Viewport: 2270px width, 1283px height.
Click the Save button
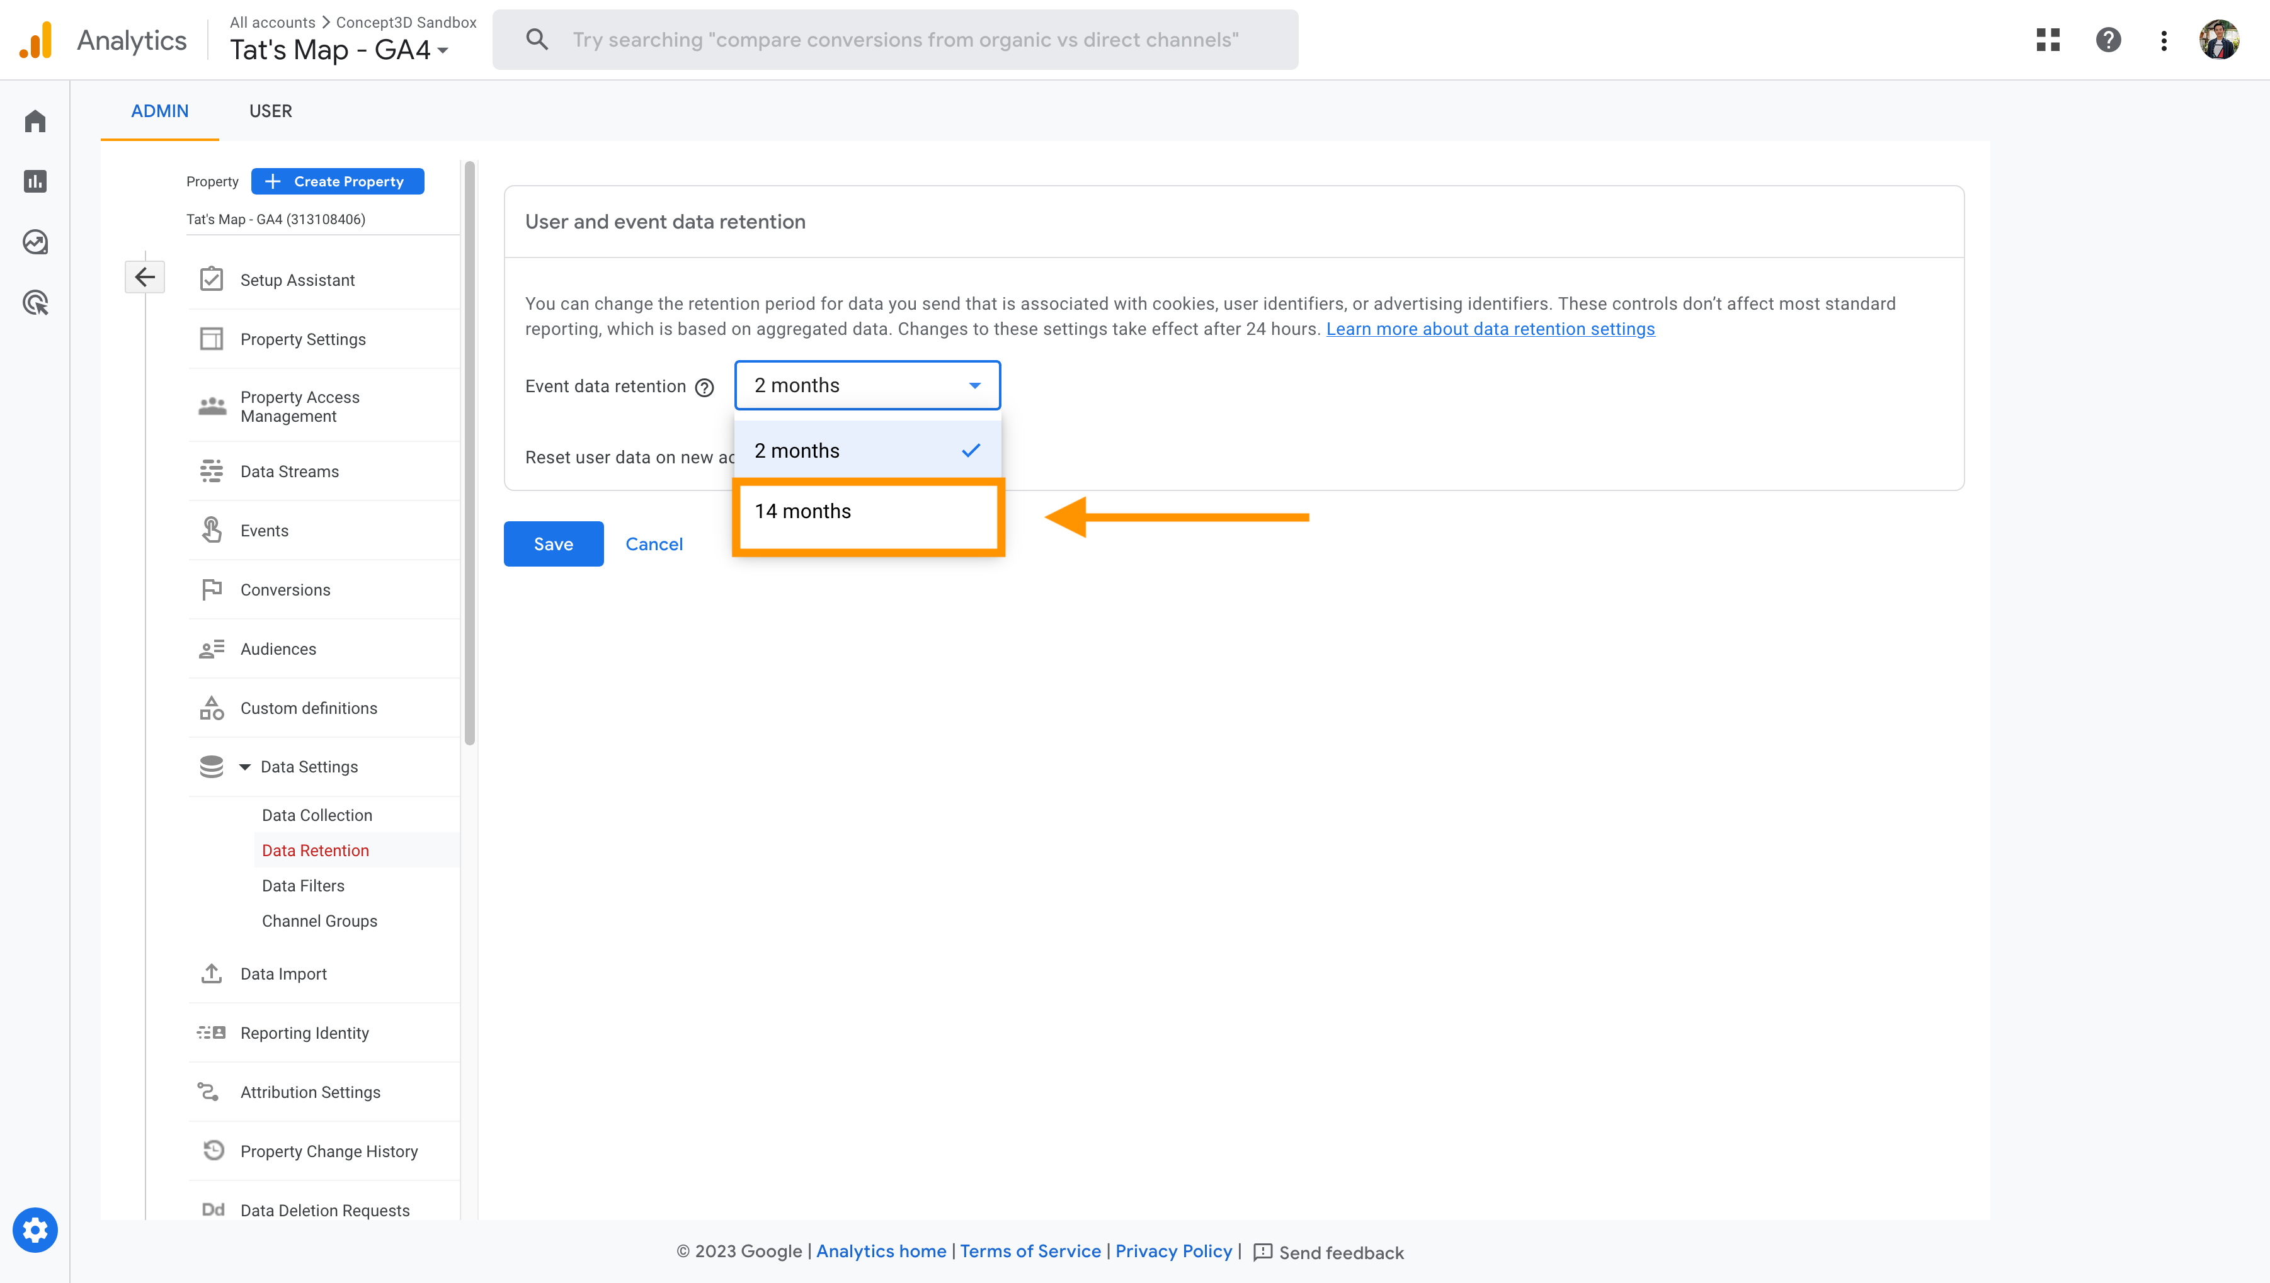(553, 543)
